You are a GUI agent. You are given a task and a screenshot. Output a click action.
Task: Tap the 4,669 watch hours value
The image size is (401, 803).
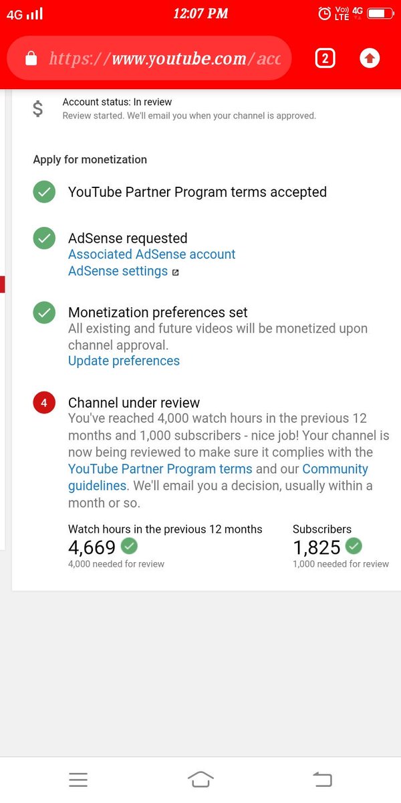point(92,547)
